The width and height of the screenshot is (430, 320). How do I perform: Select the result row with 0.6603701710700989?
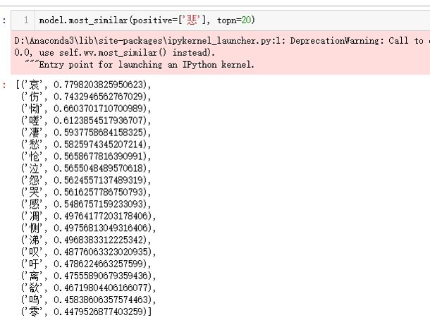[86, 109]
